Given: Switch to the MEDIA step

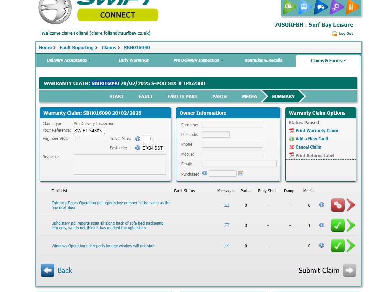Looking at the screenshot, I should tap(249, 96).
